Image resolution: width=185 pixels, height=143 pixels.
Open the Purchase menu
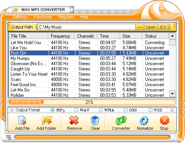[x=43, y=17]
